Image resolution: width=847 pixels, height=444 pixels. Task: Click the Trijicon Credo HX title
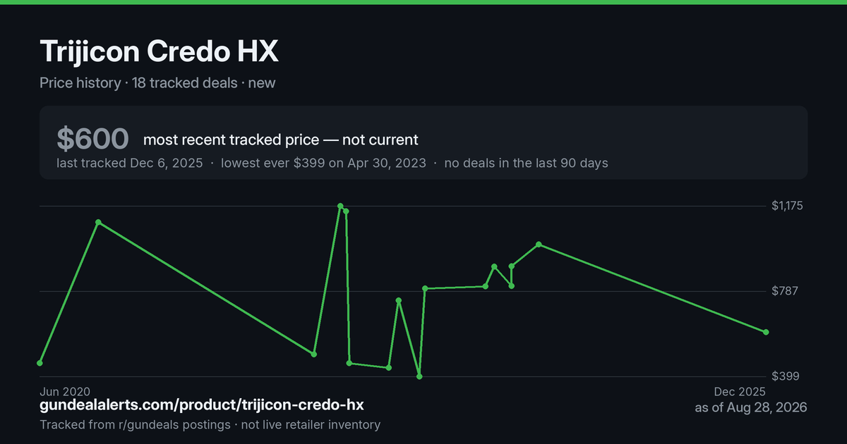pyautogui.click(x=160, y=52)
